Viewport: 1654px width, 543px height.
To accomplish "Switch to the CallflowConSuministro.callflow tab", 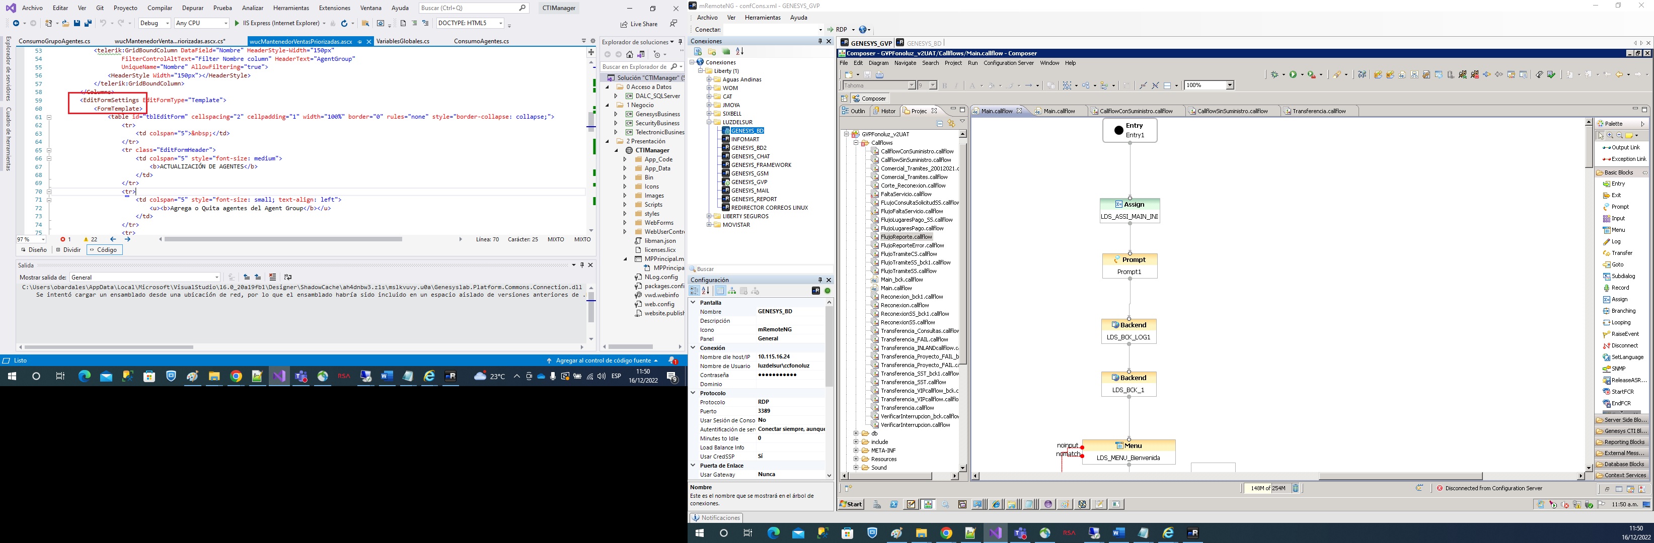I will 1135,112.
